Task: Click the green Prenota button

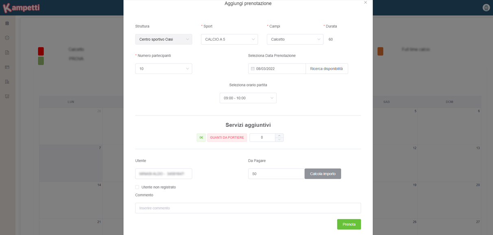Action: (x=349, y=224)
